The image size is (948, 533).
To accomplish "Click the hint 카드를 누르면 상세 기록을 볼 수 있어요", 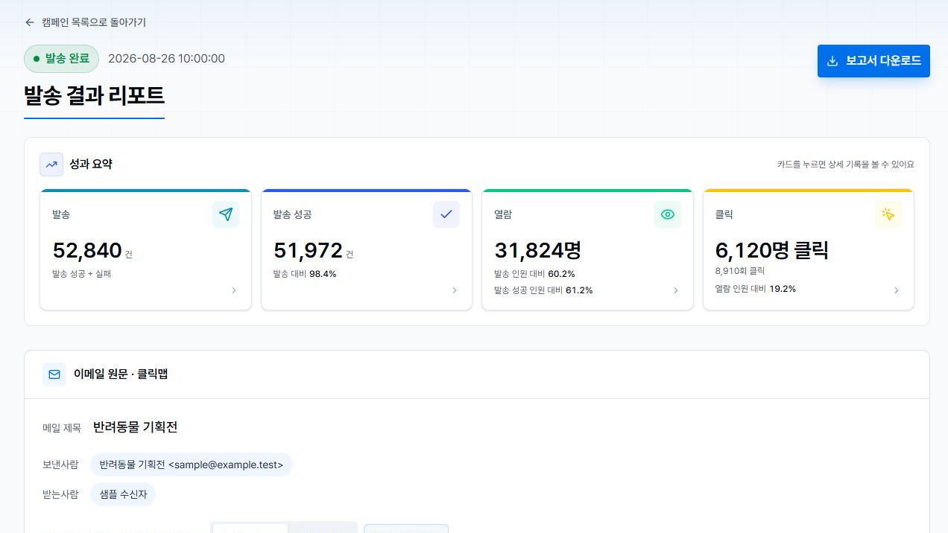I will pyautogui.click(x=845, y=165).
